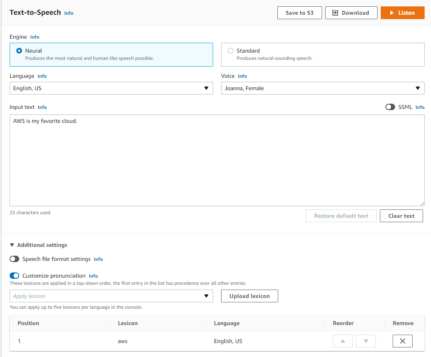Collapse the Additional settings section
Viewport: 431px width, 357px height.
(38, 245)
